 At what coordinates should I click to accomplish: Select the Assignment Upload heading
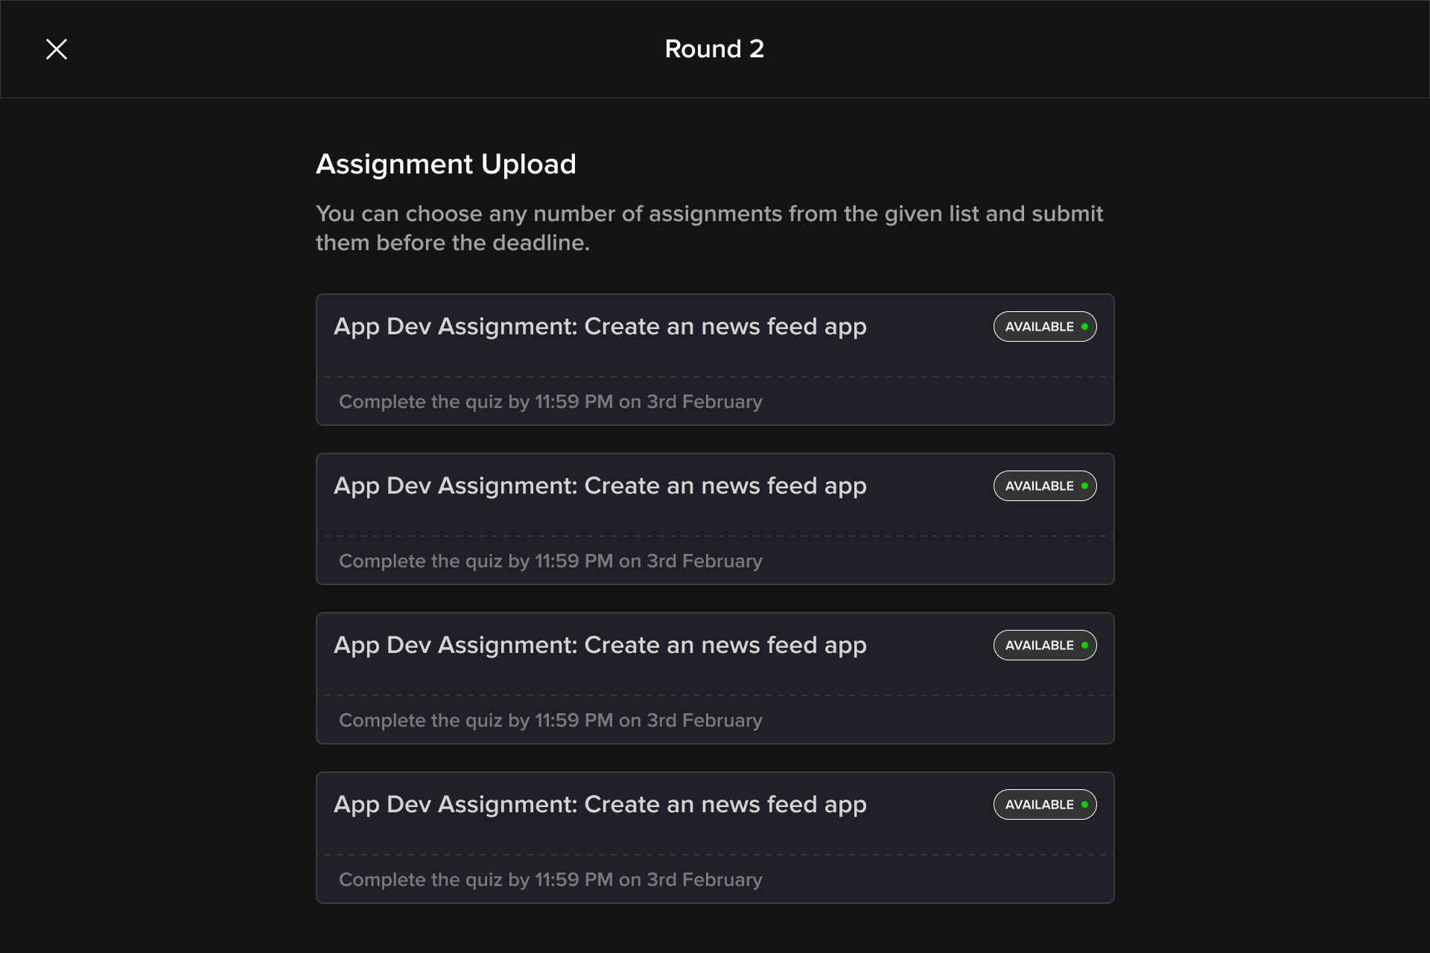(446, 165)
